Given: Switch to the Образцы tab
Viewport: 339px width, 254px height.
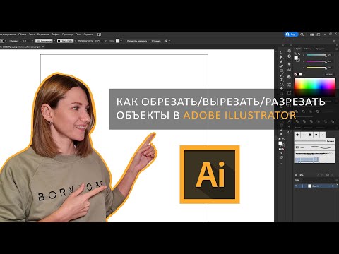Looking at the screenshot, I should pos(308,49).
